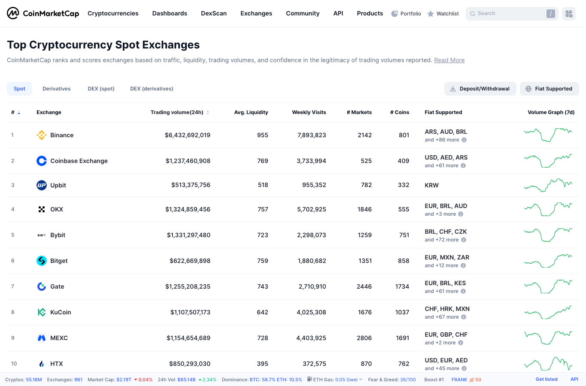Click the Fiat Supported filter button

click(549, 89)
